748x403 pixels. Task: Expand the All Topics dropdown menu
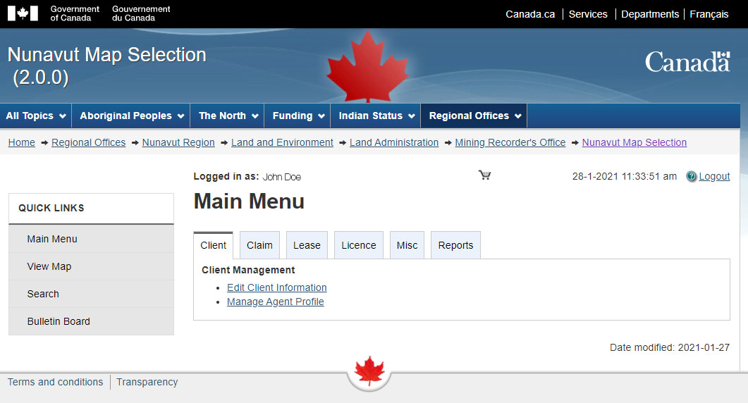(36, 116)
